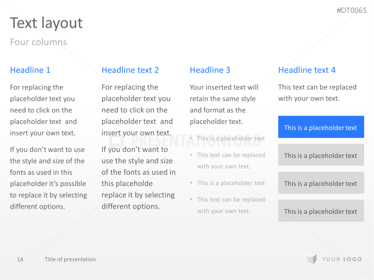The image size is (374, 280).
Task: Click the blue placeholder text box
Action: click(x=321, y=127)
